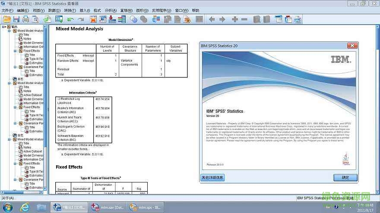
Task: Click the green Undo arrow icon
Action: [70, 19]
